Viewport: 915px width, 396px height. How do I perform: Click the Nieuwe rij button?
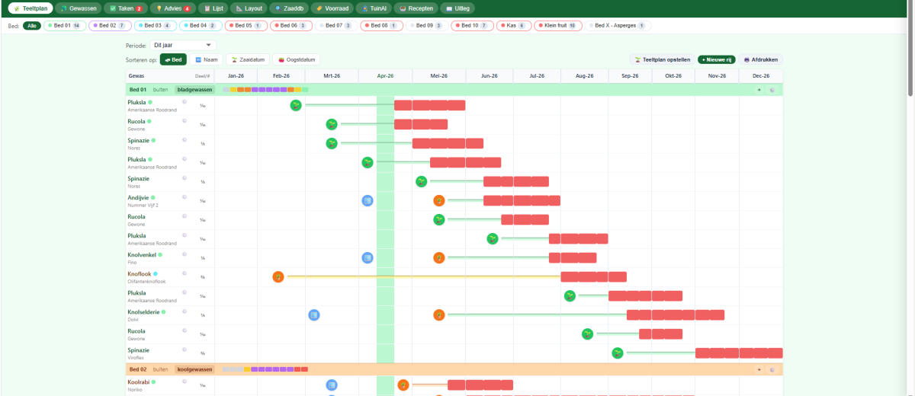pos(717,59)
